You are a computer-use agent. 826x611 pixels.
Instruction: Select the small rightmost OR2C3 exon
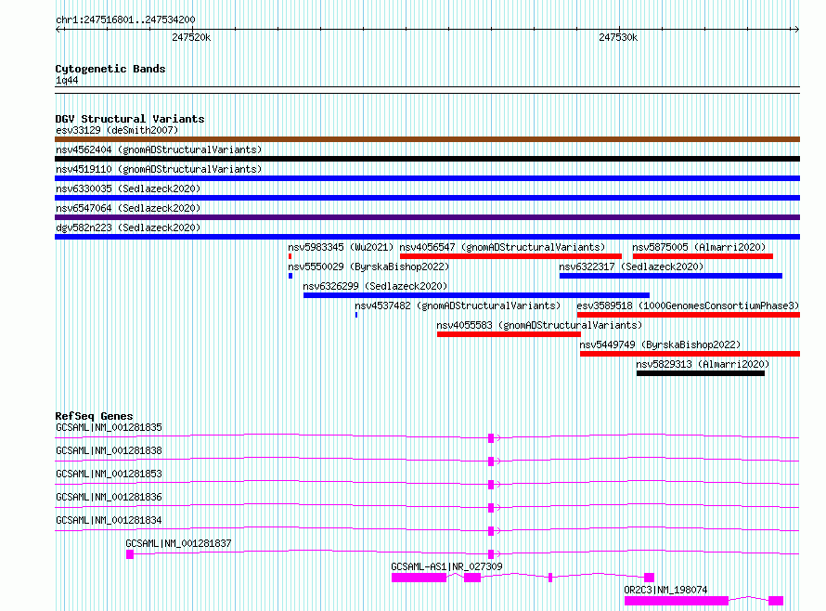pos(776,601)
